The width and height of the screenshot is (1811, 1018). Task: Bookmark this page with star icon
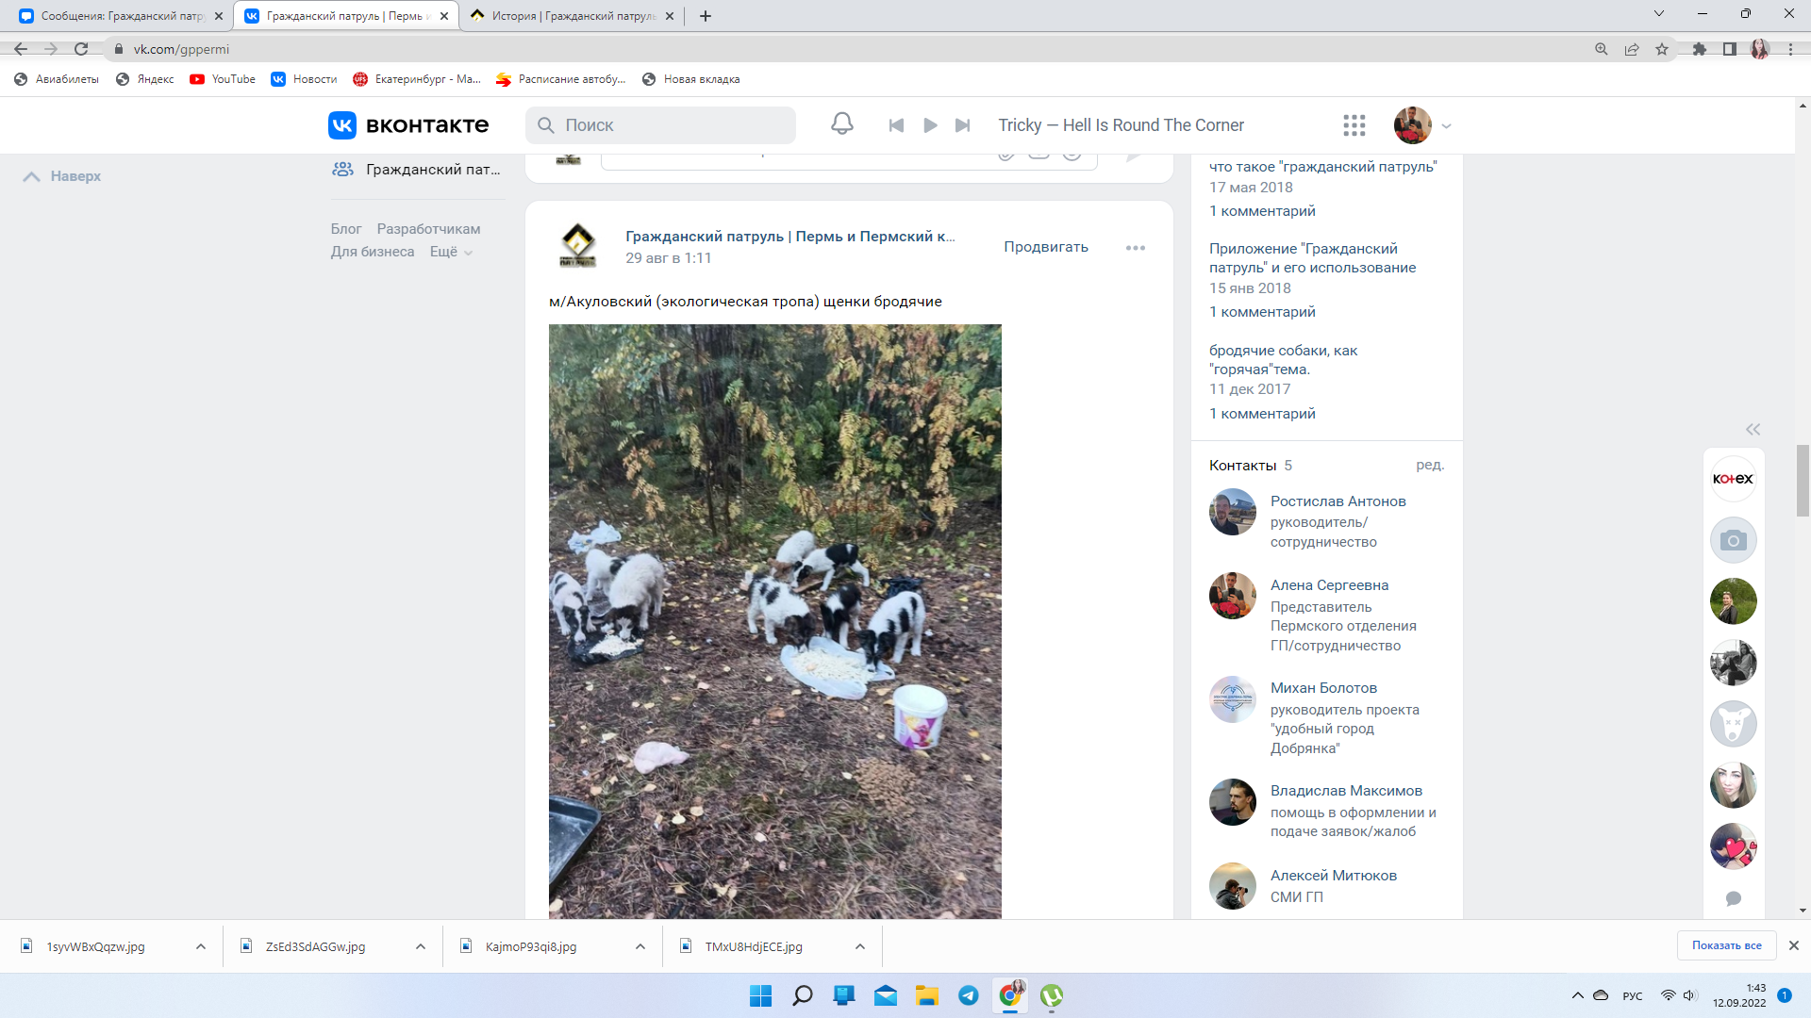(x=1662, y=49)
